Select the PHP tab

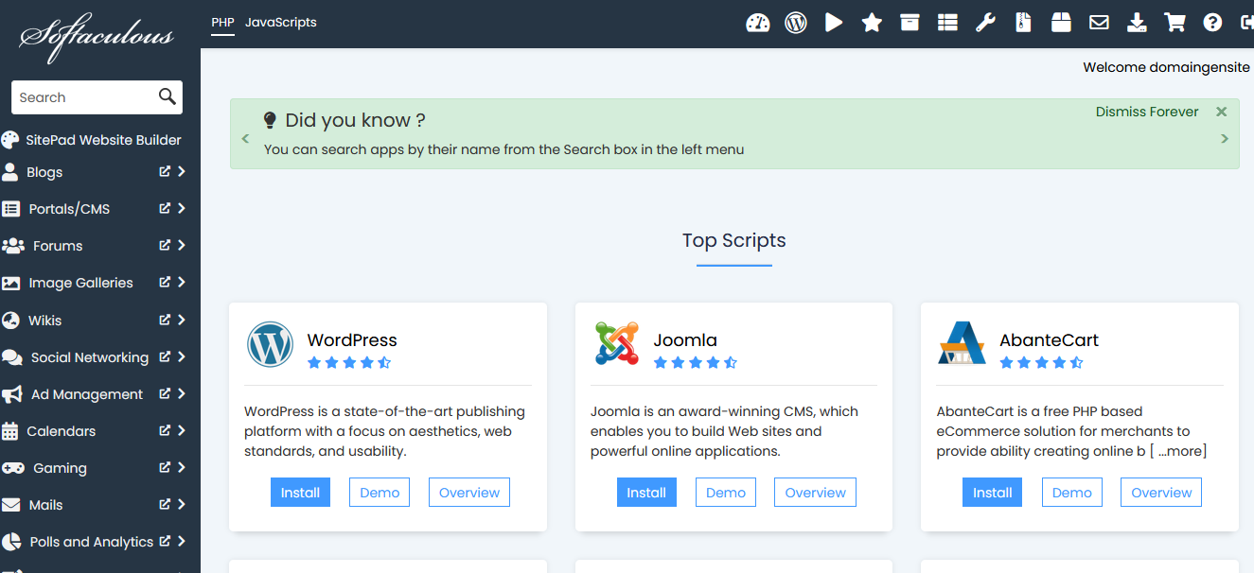(222, 23)
